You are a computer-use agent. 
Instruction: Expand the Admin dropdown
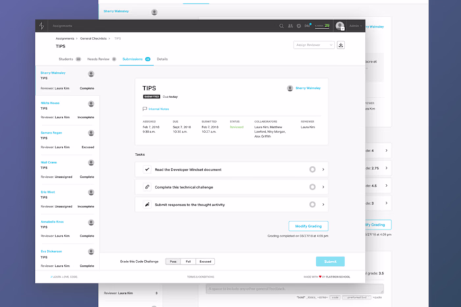pyautogui.click(x=356, y=26)
